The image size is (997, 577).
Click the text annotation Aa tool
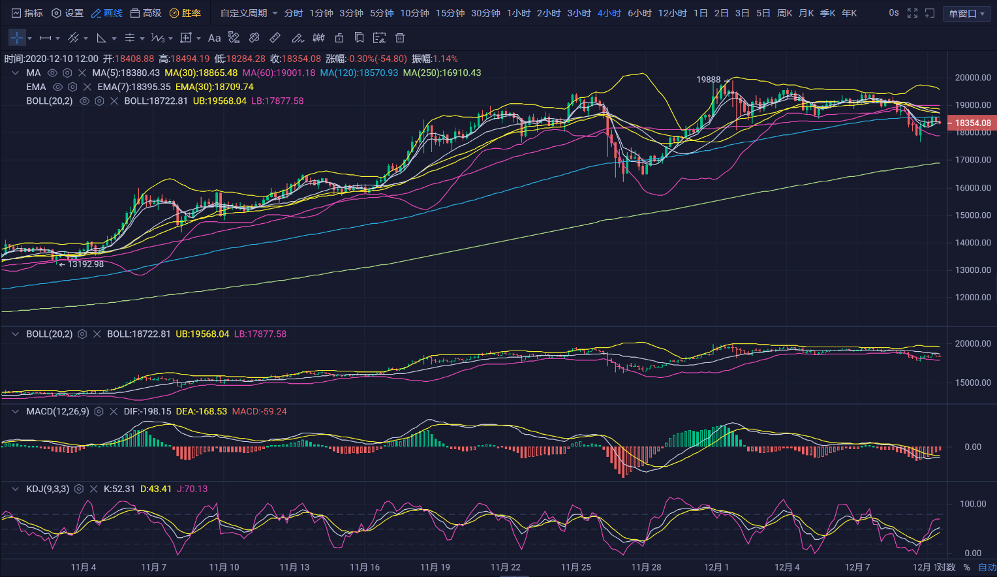coord(214,38)
